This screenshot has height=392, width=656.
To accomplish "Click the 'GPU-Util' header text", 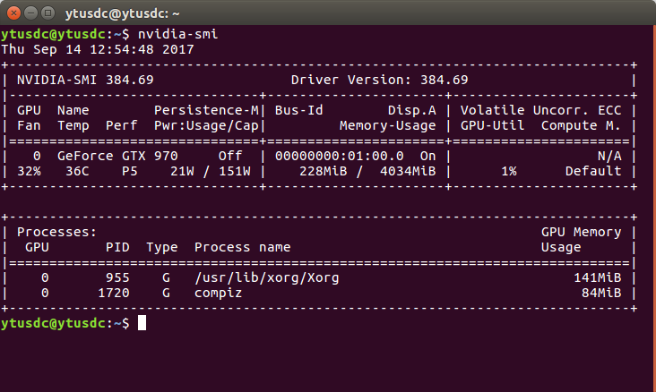I will (x=492, y=125).
